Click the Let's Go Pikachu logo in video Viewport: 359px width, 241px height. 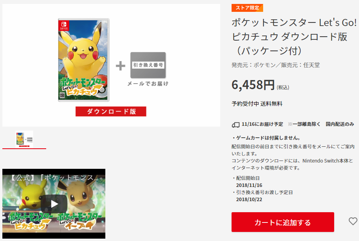(30, 221)
